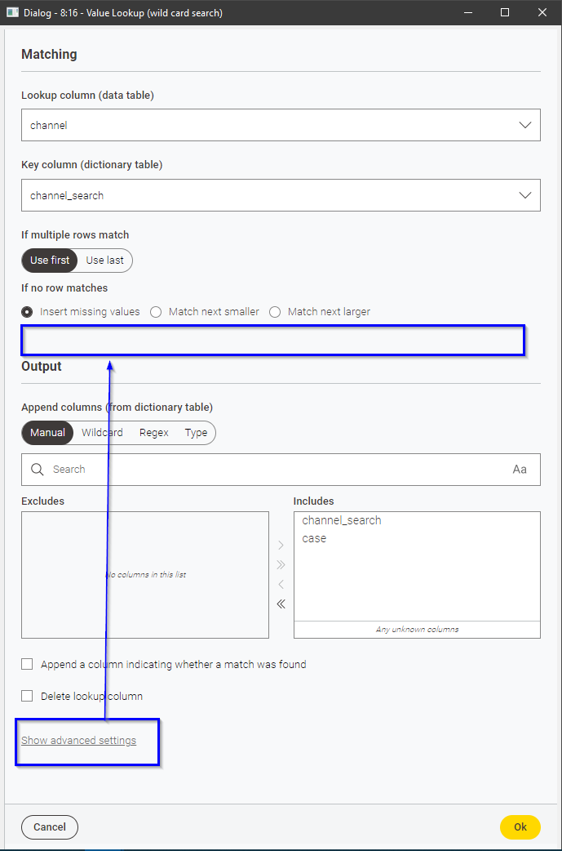The height and width of the screenshot is (851, 562).
Task: Click the move-all-right double arrow icon
Action: click(x=281, y=564)
